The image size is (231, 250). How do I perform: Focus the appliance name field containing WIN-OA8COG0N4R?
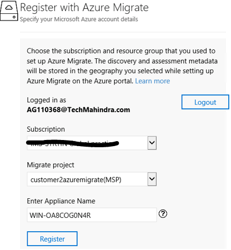tap(92, 215)
